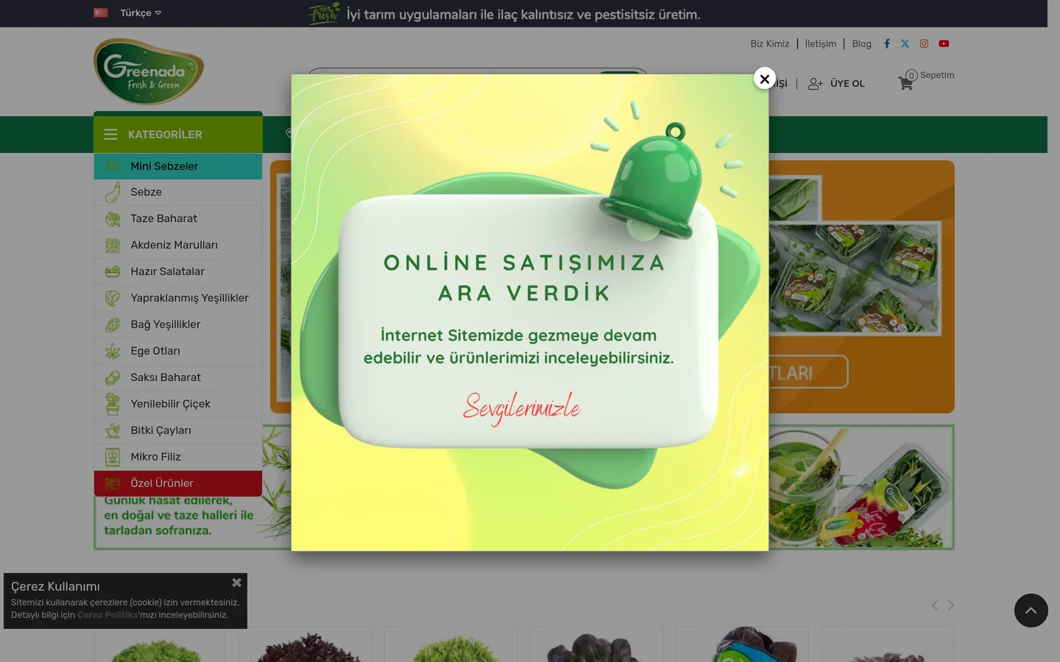Show next products with right arrow

tap(950, 605)
